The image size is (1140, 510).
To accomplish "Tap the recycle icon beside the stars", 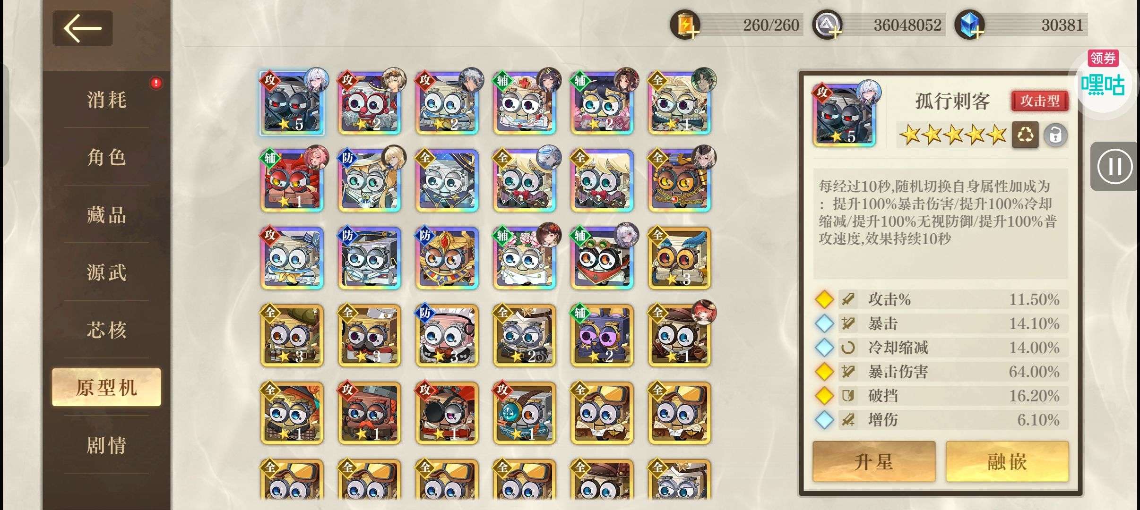I will point(1025,135).
